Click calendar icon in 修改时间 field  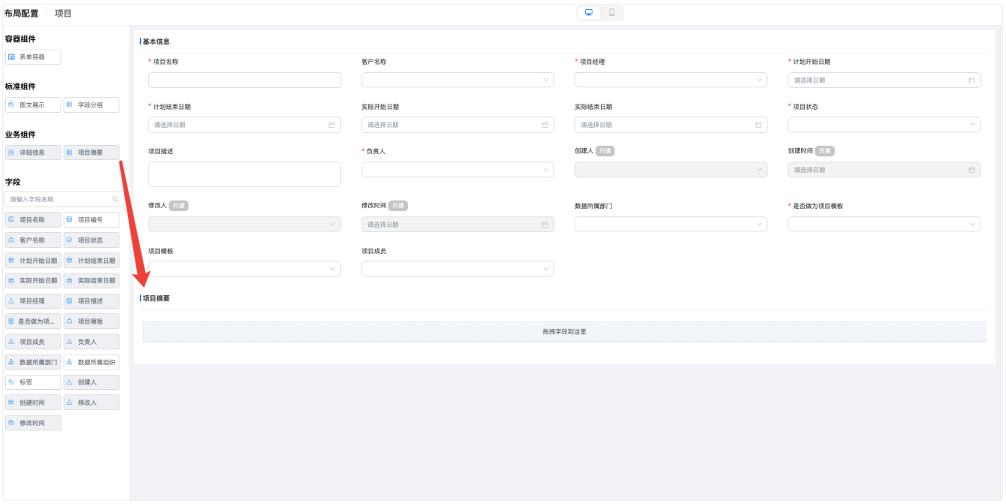pos(545,225)
